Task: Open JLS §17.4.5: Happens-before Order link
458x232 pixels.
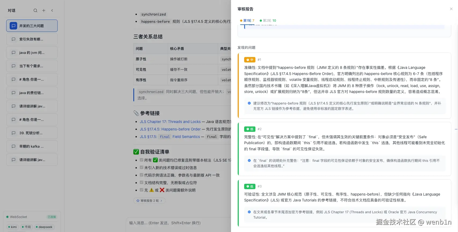Action: (170, 129)
